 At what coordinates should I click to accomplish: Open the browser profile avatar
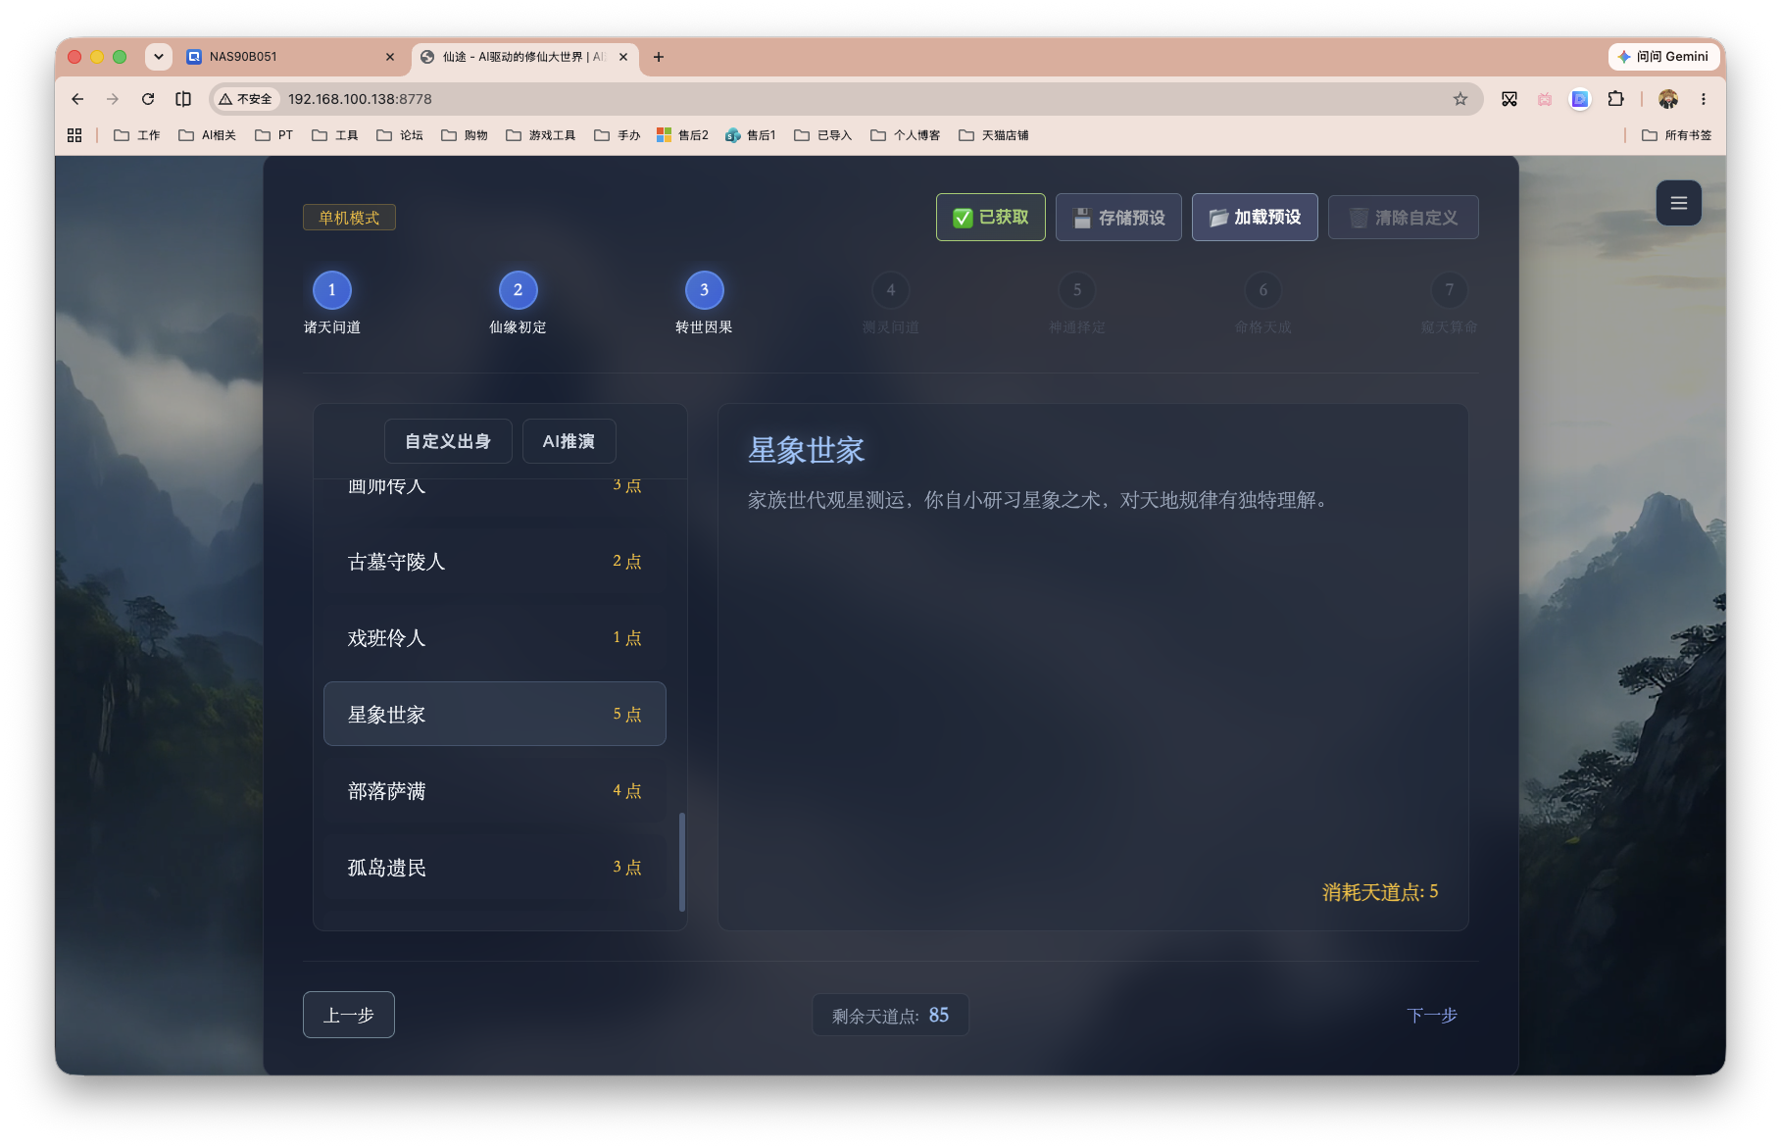(x=1668, y=99)
